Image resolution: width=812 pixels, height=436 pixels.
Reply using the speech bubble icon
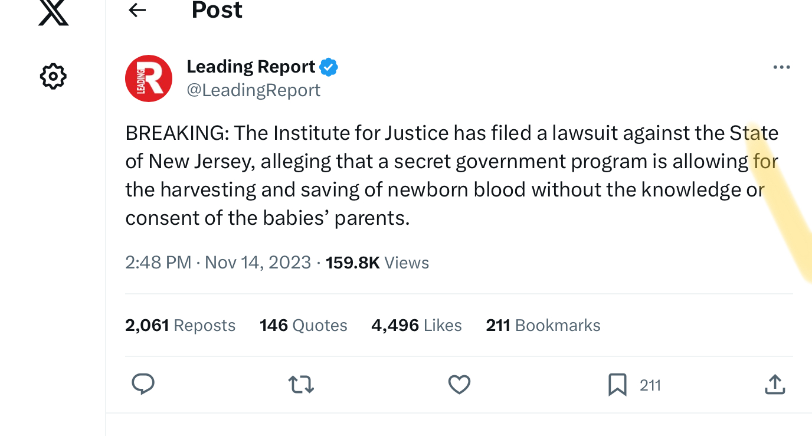[x=143, y=385]
